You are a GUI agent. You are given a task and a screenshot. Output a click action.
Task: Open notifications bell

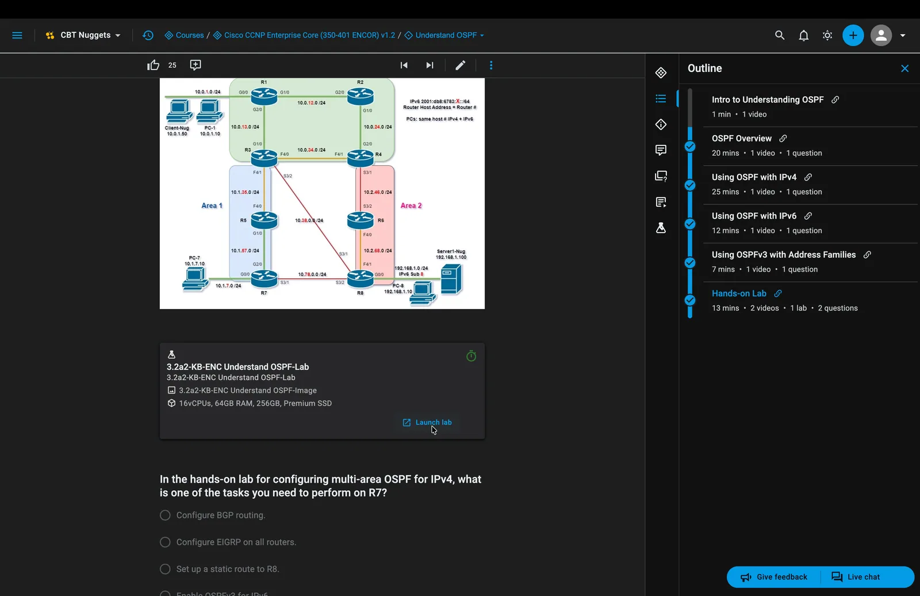(804, 35)
